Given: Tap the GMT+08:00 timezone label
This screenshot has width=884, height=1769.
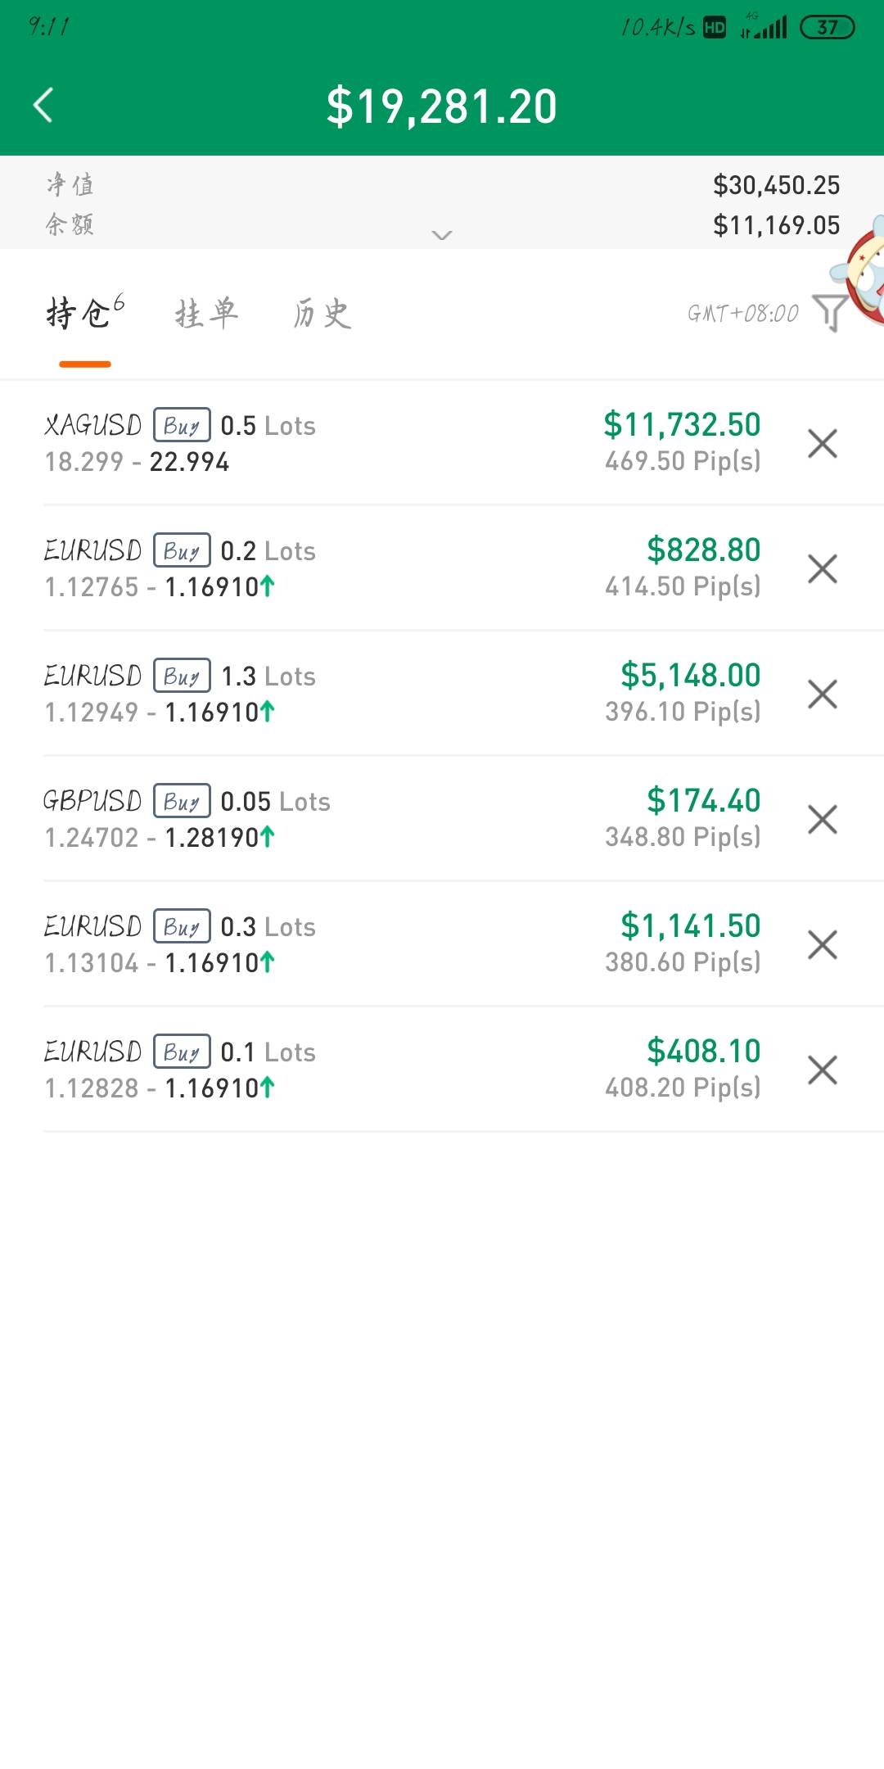Looking at the screenshot, I should click(x=742, y=314).
